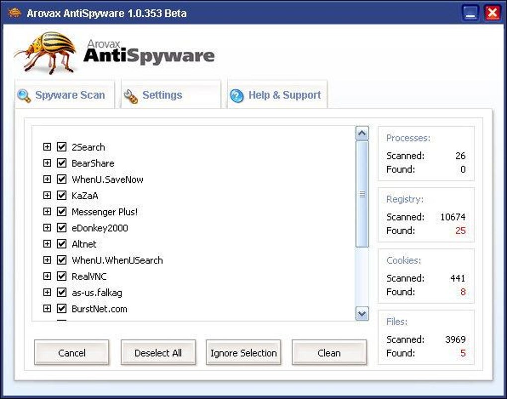Expand the as-us.falkag tree node
Image resolution: width=507 pixels, height=399 pixels.
pos(47,292)
